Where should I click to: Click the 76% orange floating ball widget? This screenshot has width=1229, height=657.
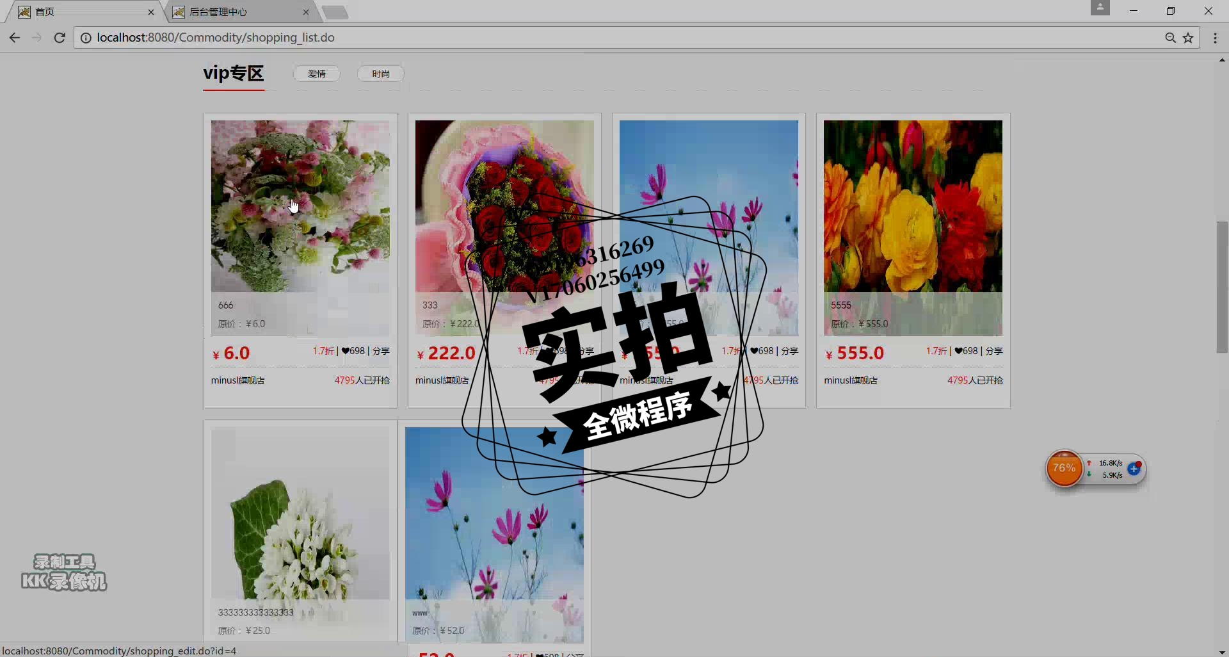[x=1064, y=469]
